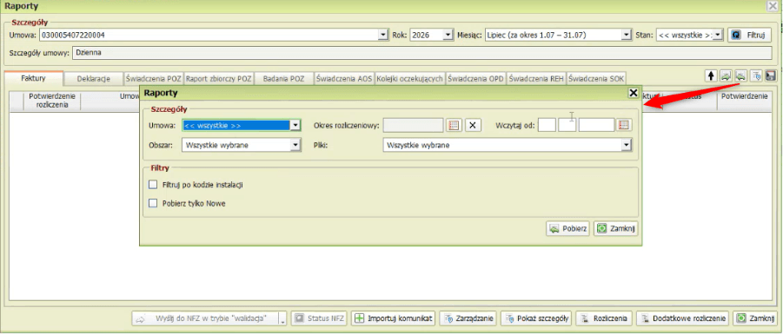Expand the Stan dropdown
The width and height of the screenshot is (783, 334).
(719, 35)
